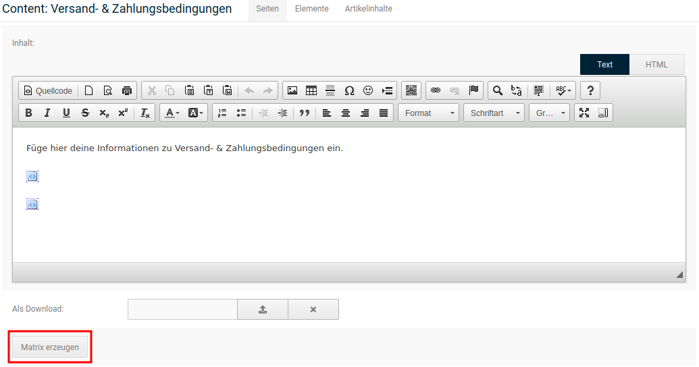
Task: Open the Format dropdown
Action: tap(428, 113)
